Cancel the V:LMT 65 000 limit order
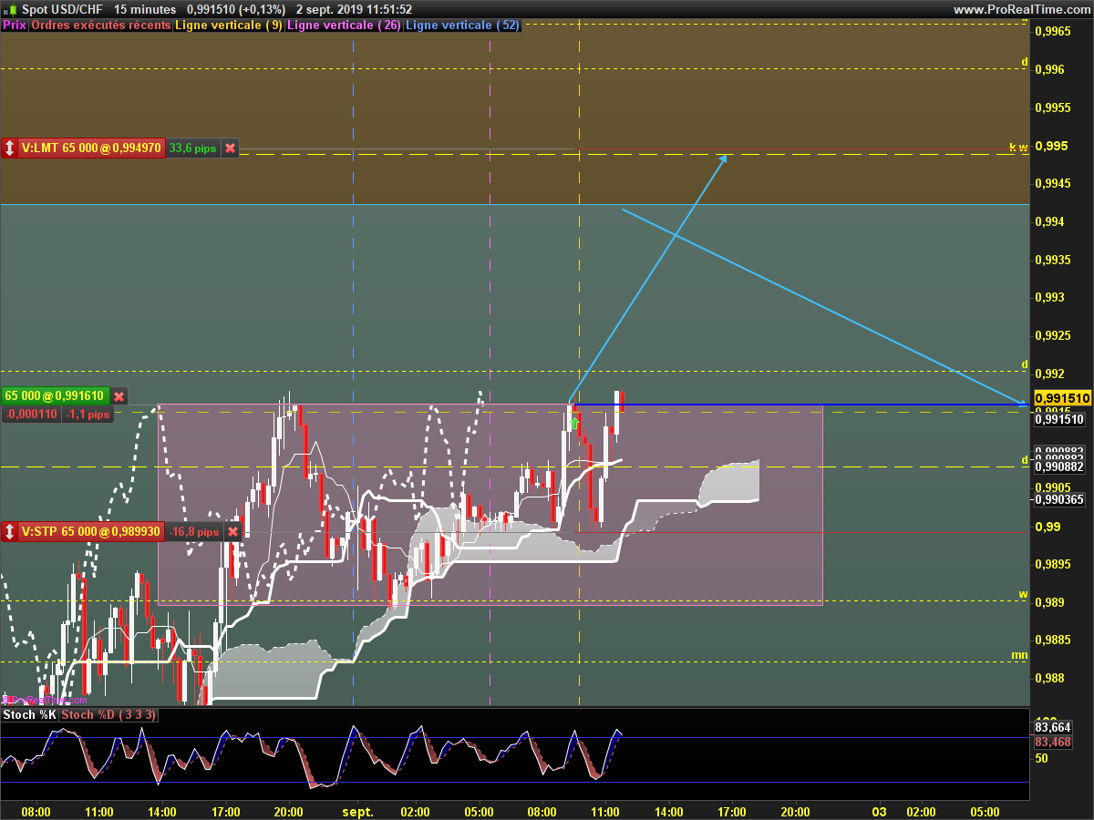Screen dimensions: 1094x820 pos(230,148)
